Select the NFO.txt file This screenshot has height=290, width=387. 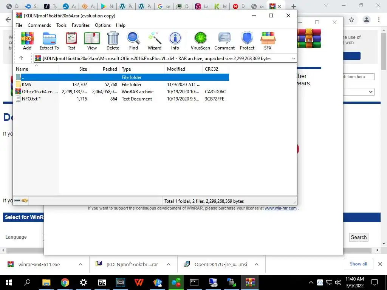[122, 99]
